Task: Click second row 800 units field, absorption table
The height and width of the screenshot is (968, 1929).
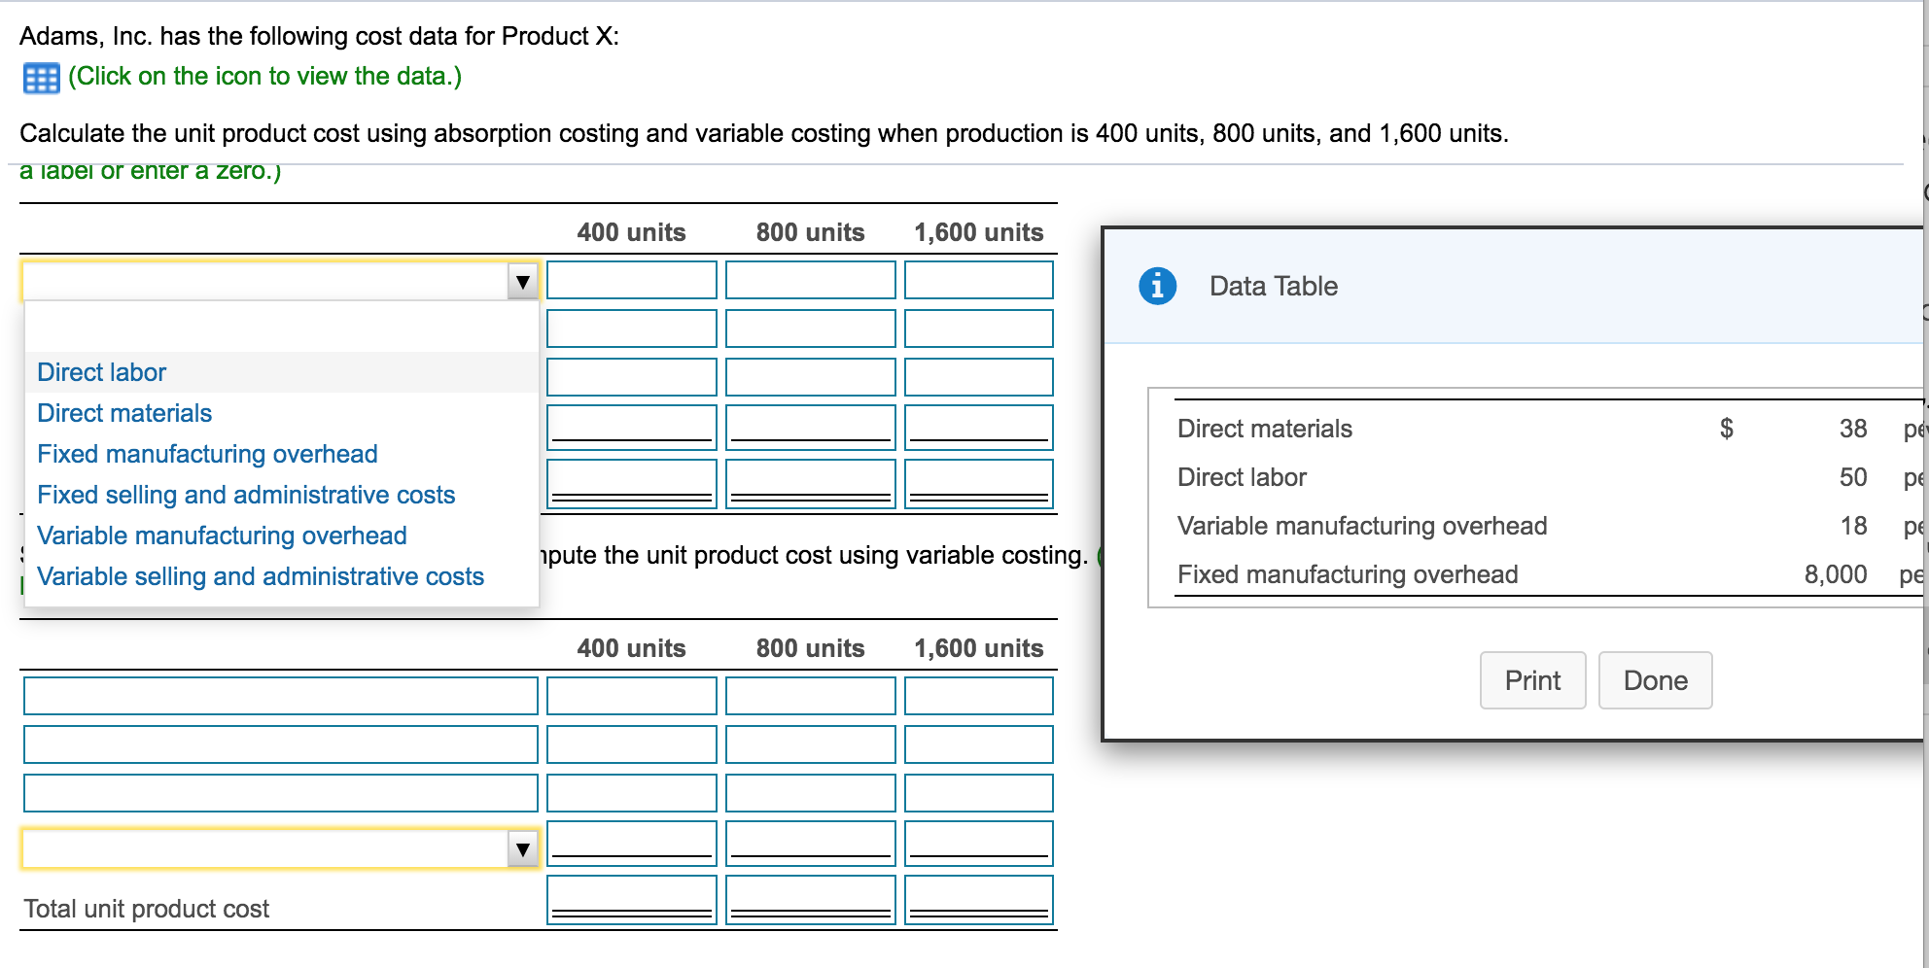Action: pyautogui.click(x=811, y=328)
